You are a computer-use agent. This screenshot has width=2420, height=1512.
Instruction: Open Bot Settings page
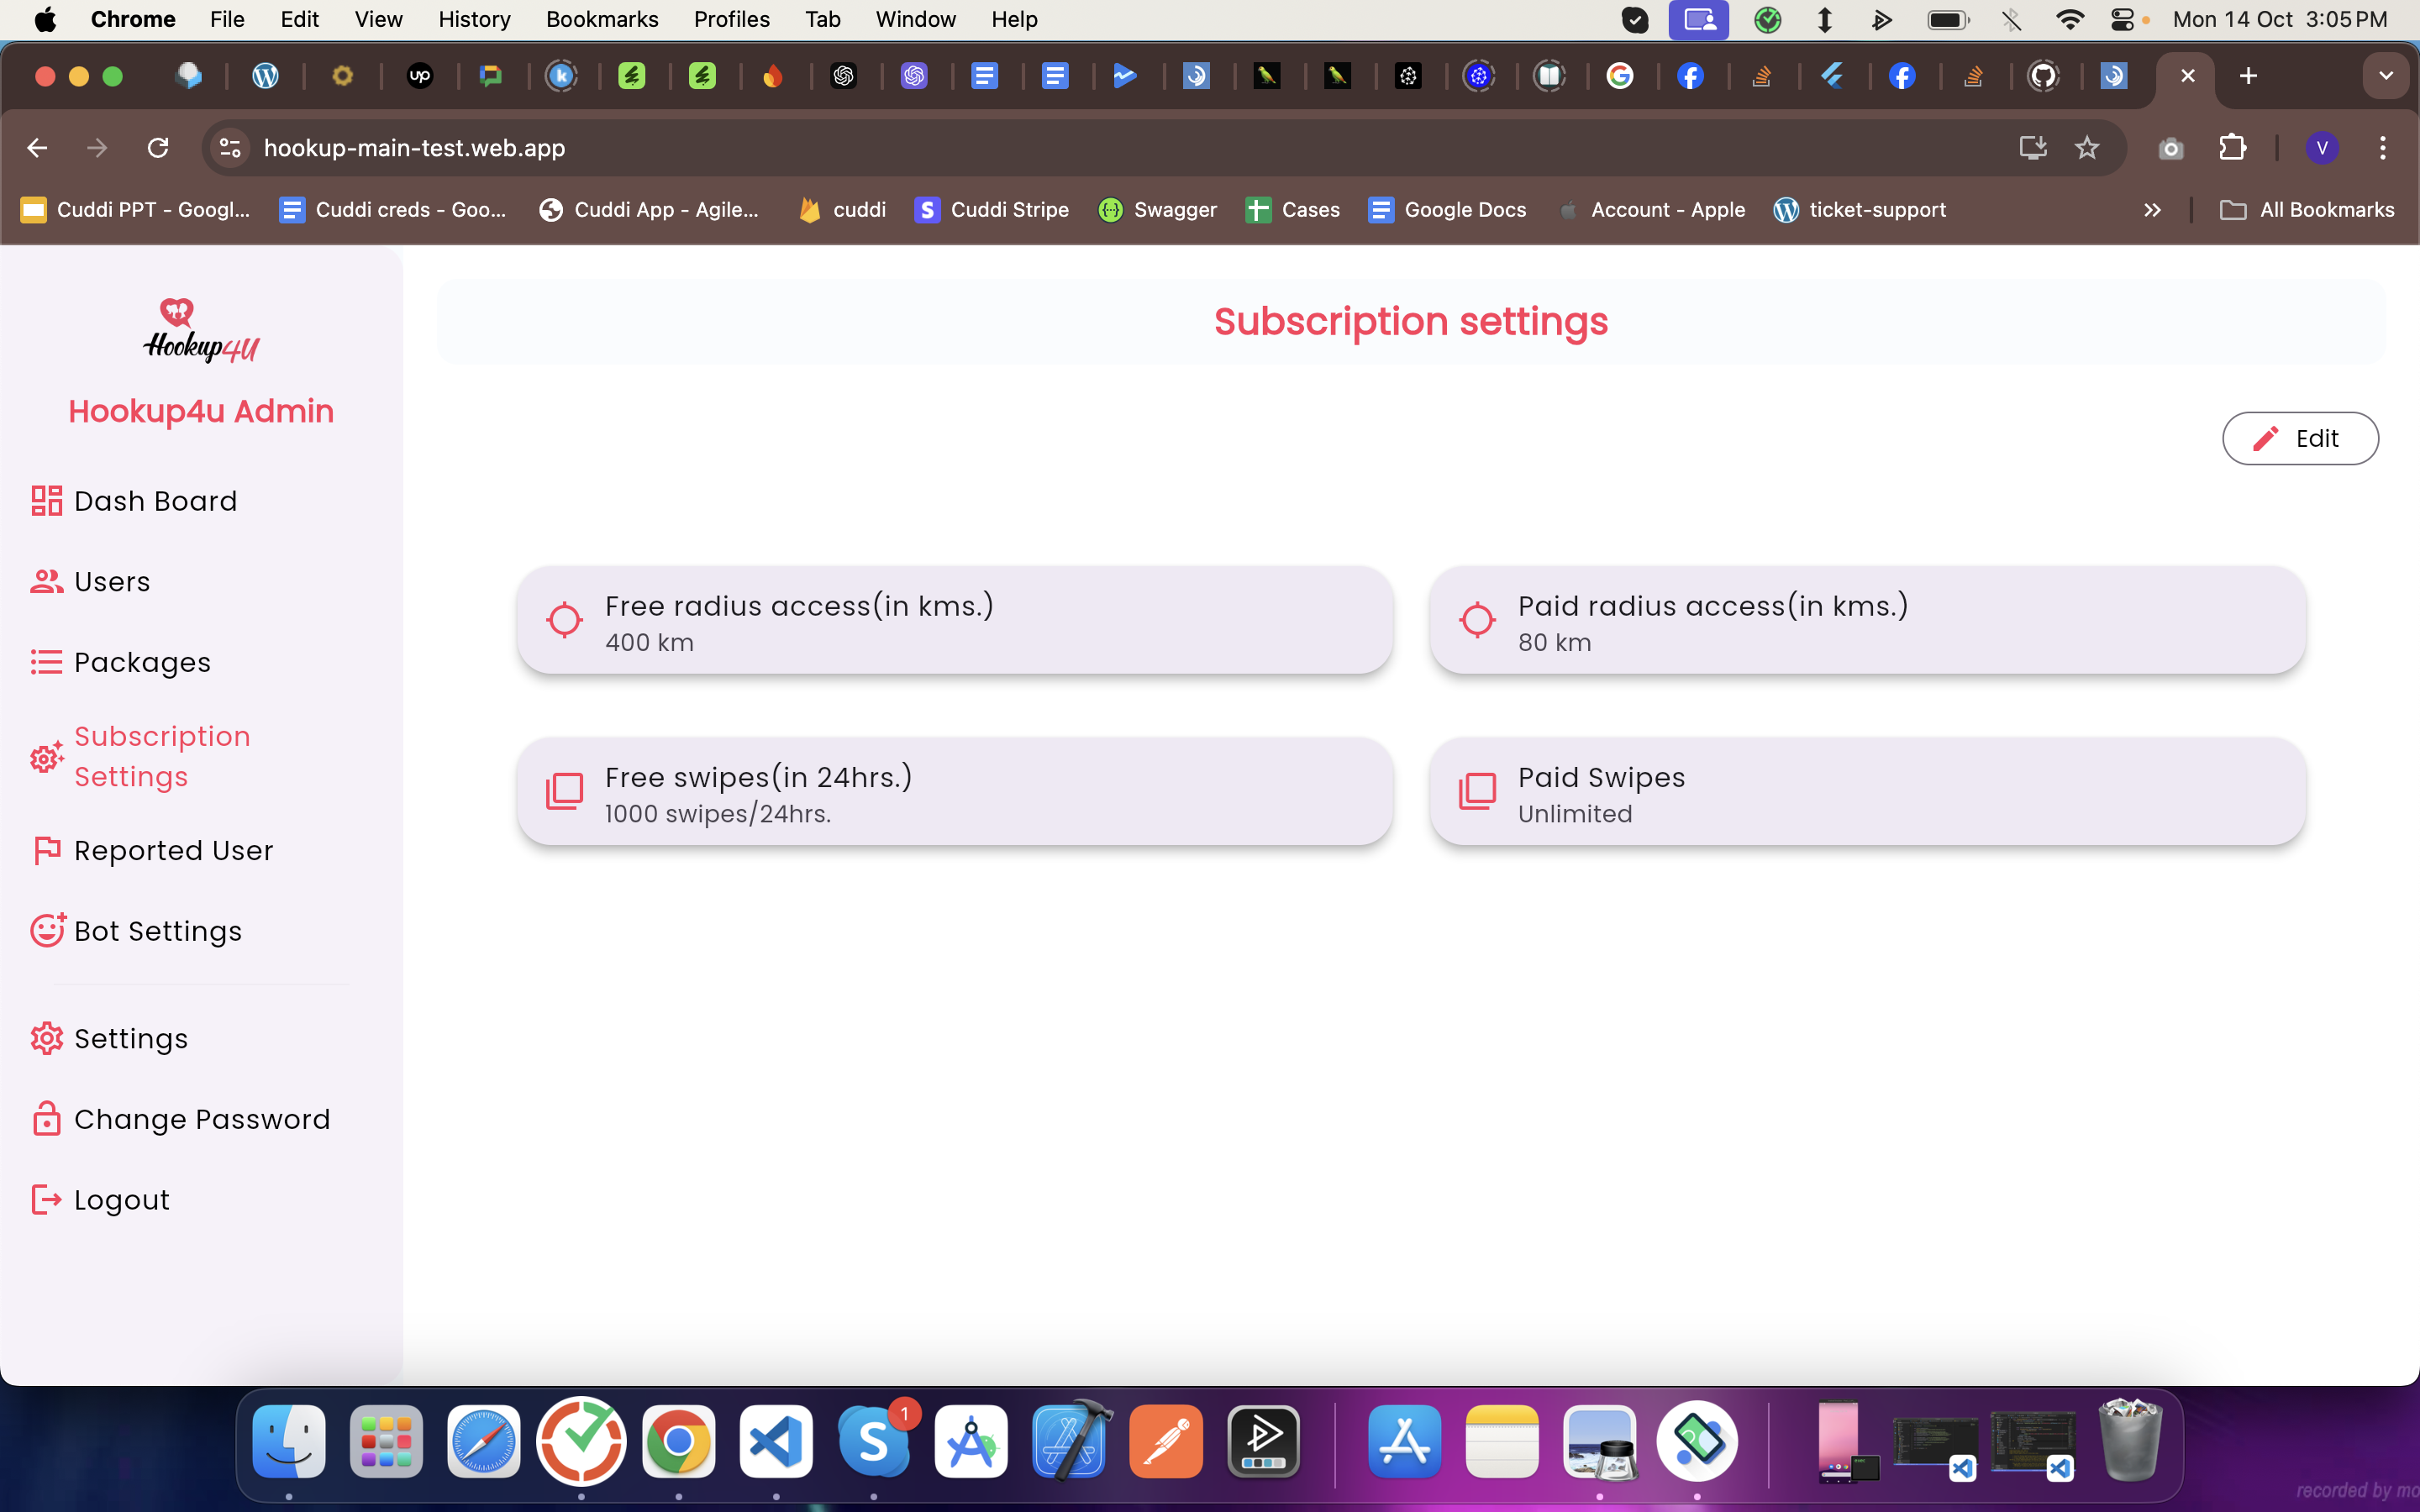click(136, 931)
